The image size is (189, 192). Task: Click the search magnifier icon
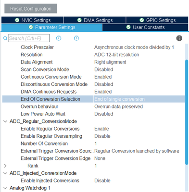click(5, 38)
